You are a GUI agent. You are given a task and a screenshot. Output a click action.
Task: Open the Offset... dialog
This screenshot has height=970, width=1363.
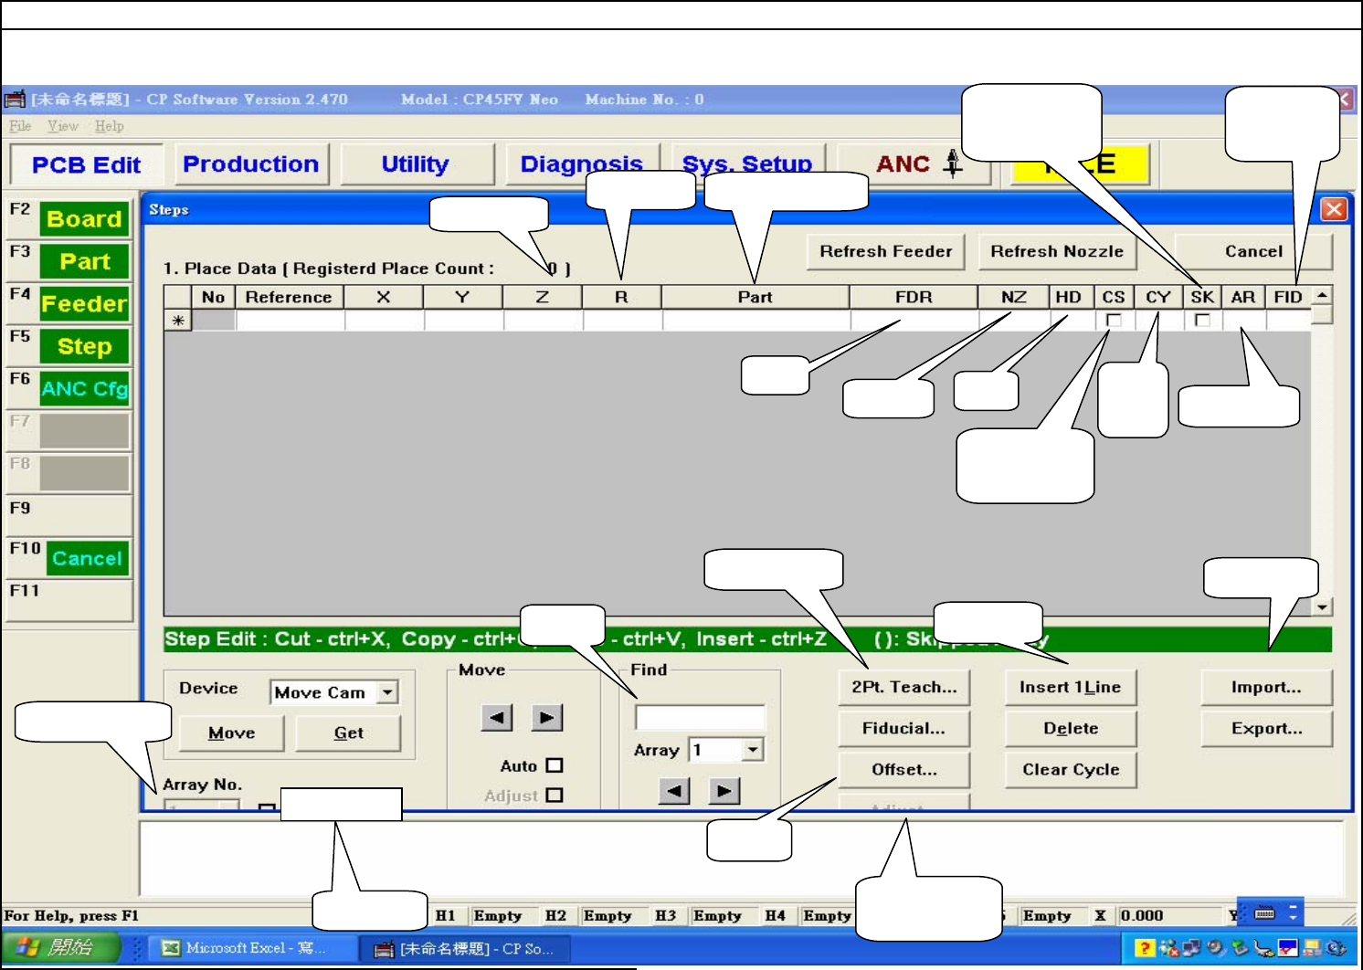click(x=904, y=769)
